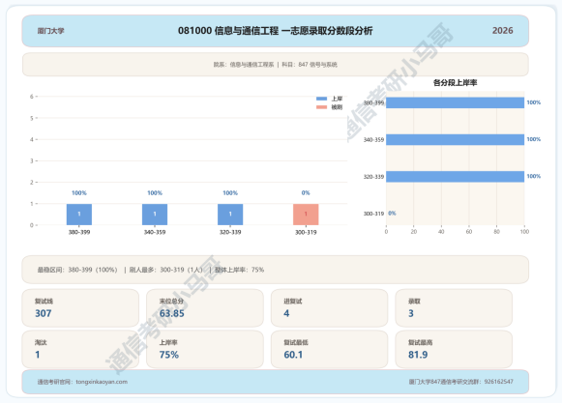Click the 300-319 x-axis label in the bar chart

[x=306, y=232]
